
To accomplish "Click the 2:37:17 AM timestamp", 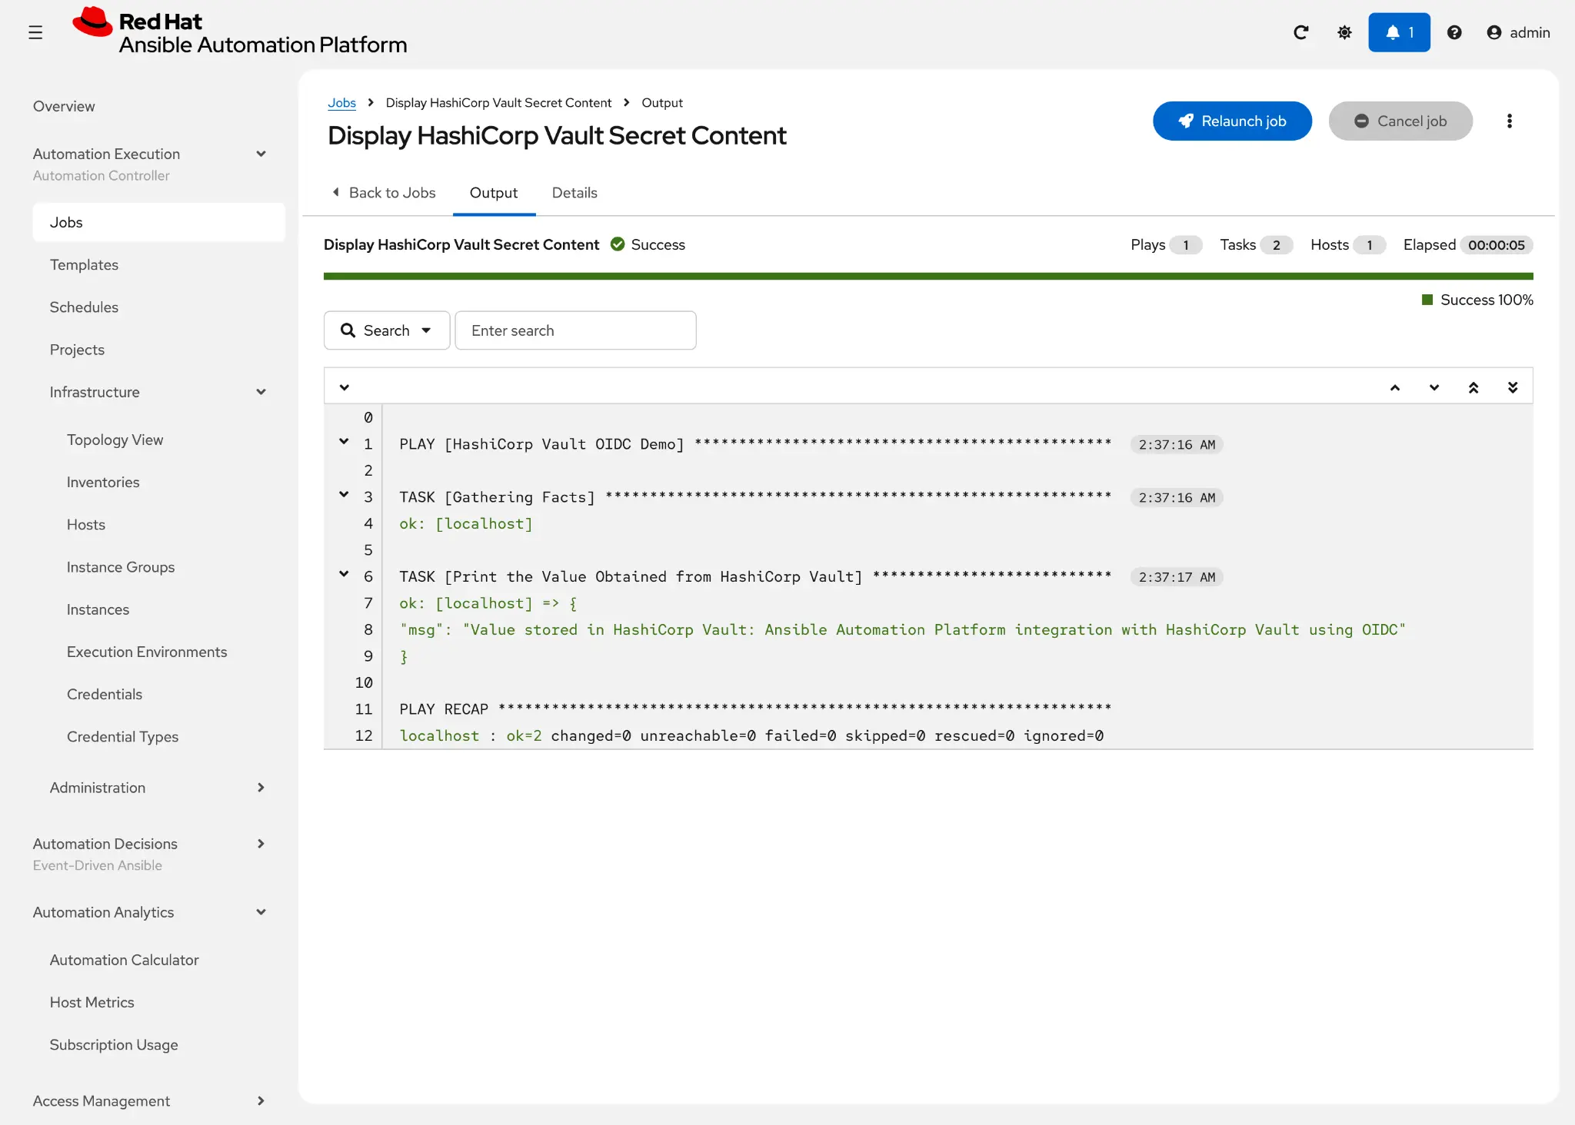I will [1177, 577].
